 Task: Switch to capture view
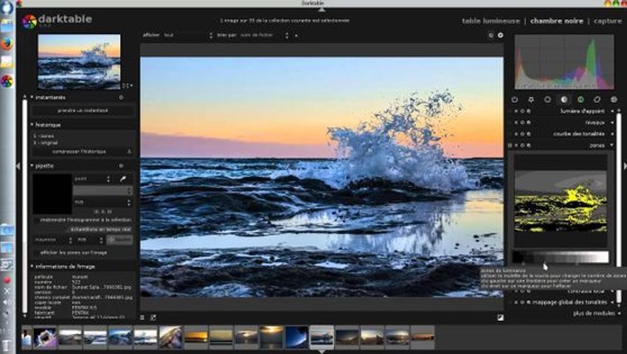click(x=607, y=21)
